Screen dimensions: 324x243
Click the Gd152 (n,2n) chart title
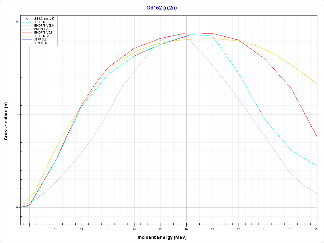[161, 8]
